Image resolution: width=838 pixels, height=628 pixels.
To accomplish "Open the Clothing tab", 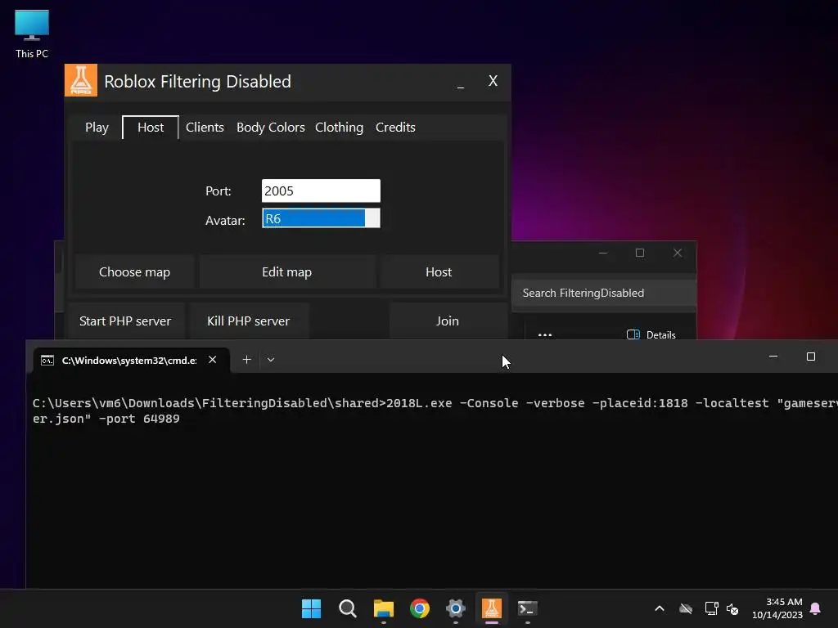I will [339, 127].
